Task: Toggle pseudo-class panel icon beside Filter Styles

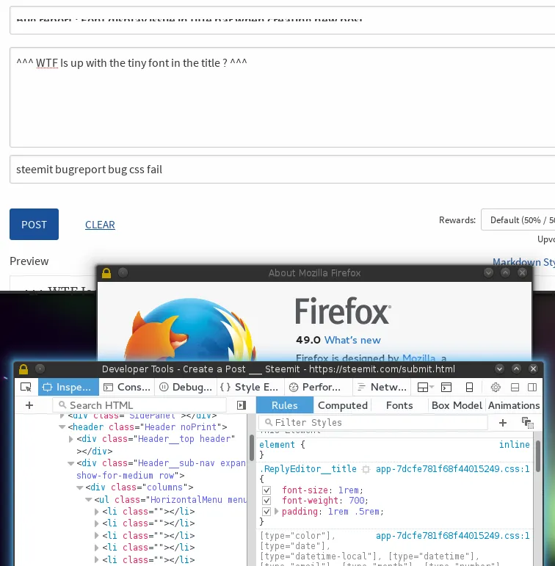Action: click(527, 422)
